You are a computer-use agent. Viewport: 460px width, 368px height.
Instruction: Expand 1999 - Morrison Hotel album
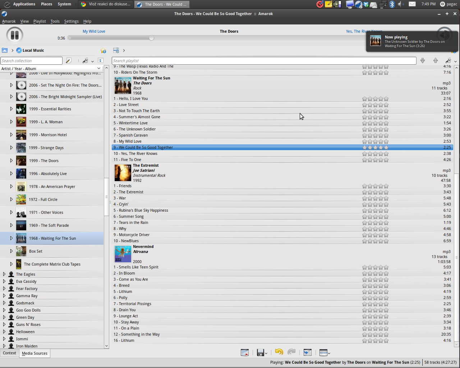pos(11,135)
